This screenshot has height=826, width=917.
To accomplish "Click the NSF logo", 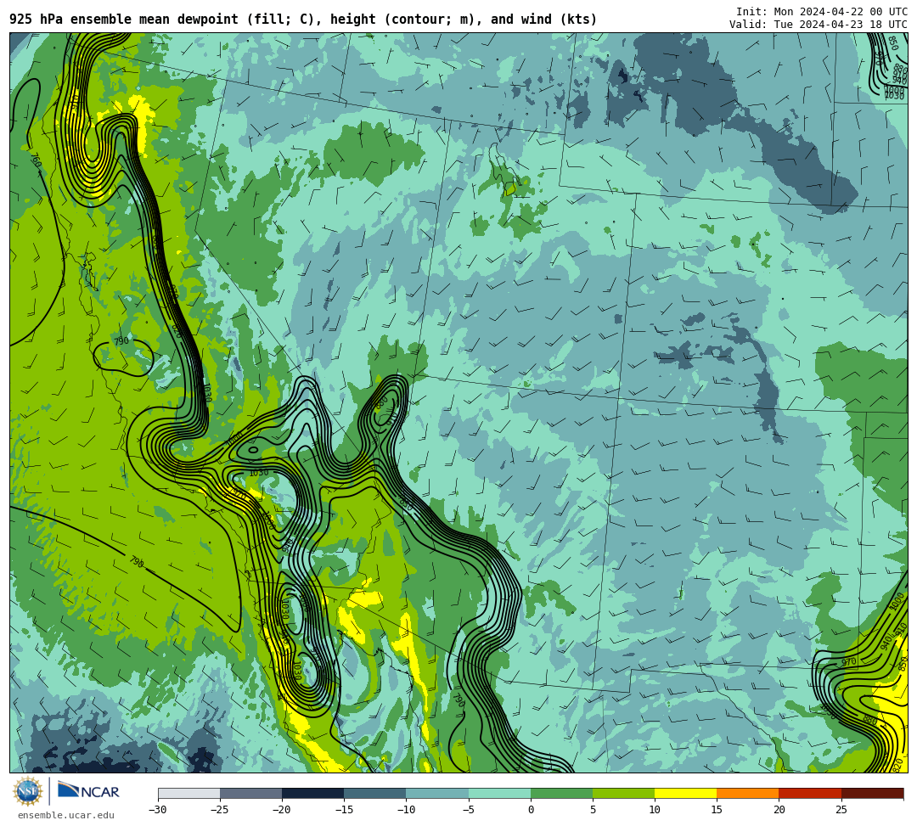I will click(x=28, y=792).
